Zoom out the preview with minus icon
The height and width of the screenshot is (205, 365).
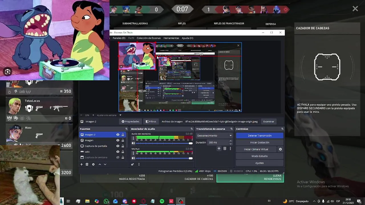tap(82, 115)
